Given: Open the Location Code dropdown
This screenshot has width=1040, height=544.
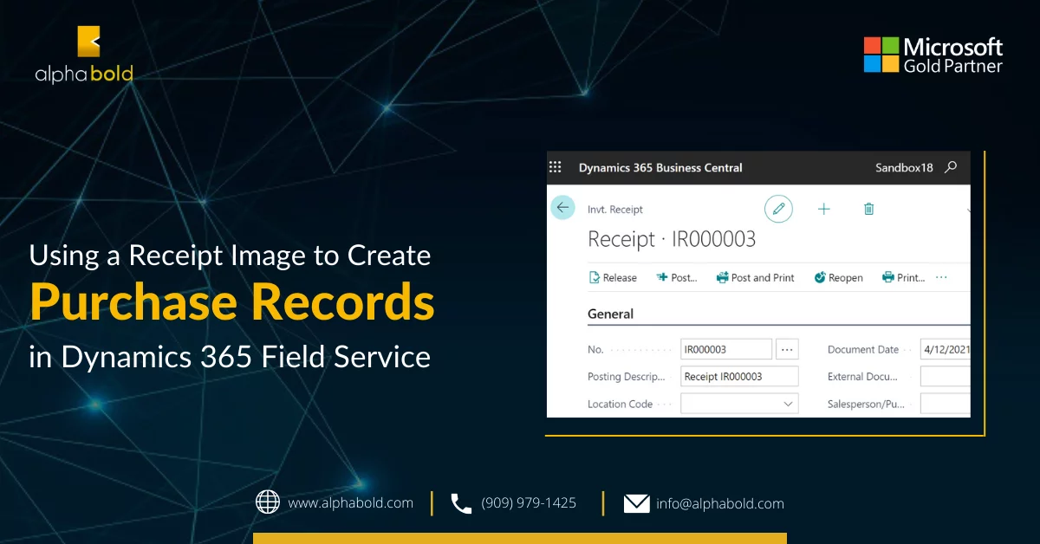Looking at the screenshot, I should (x=739, y=404).
